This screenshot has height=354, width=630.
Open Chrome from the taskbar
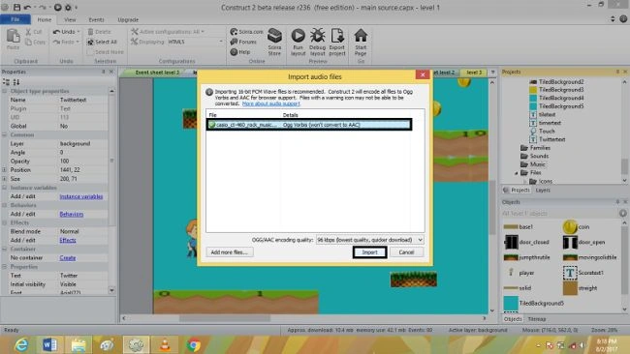[193, 344]
